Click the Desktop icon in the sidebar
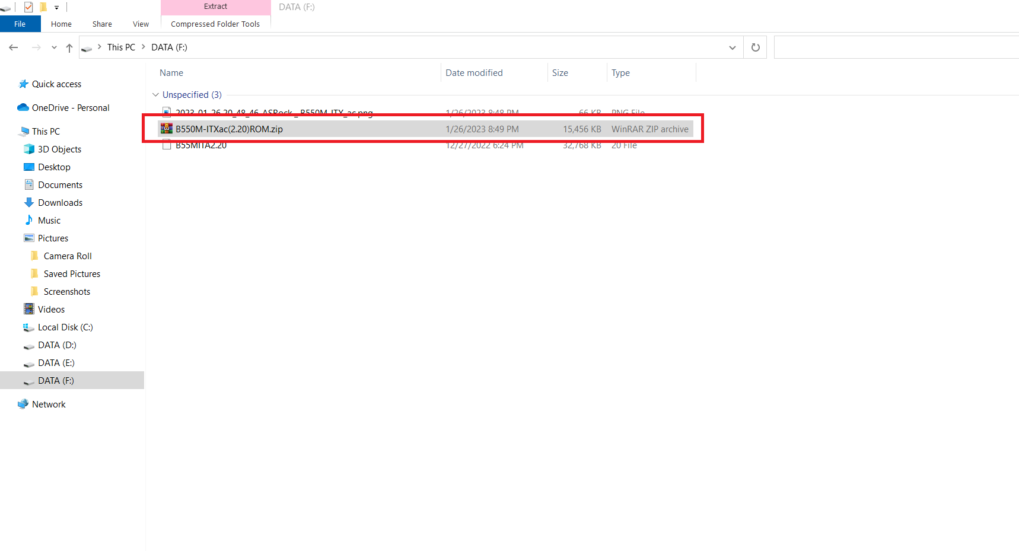 pyautogui.click(x=29, y=167)
